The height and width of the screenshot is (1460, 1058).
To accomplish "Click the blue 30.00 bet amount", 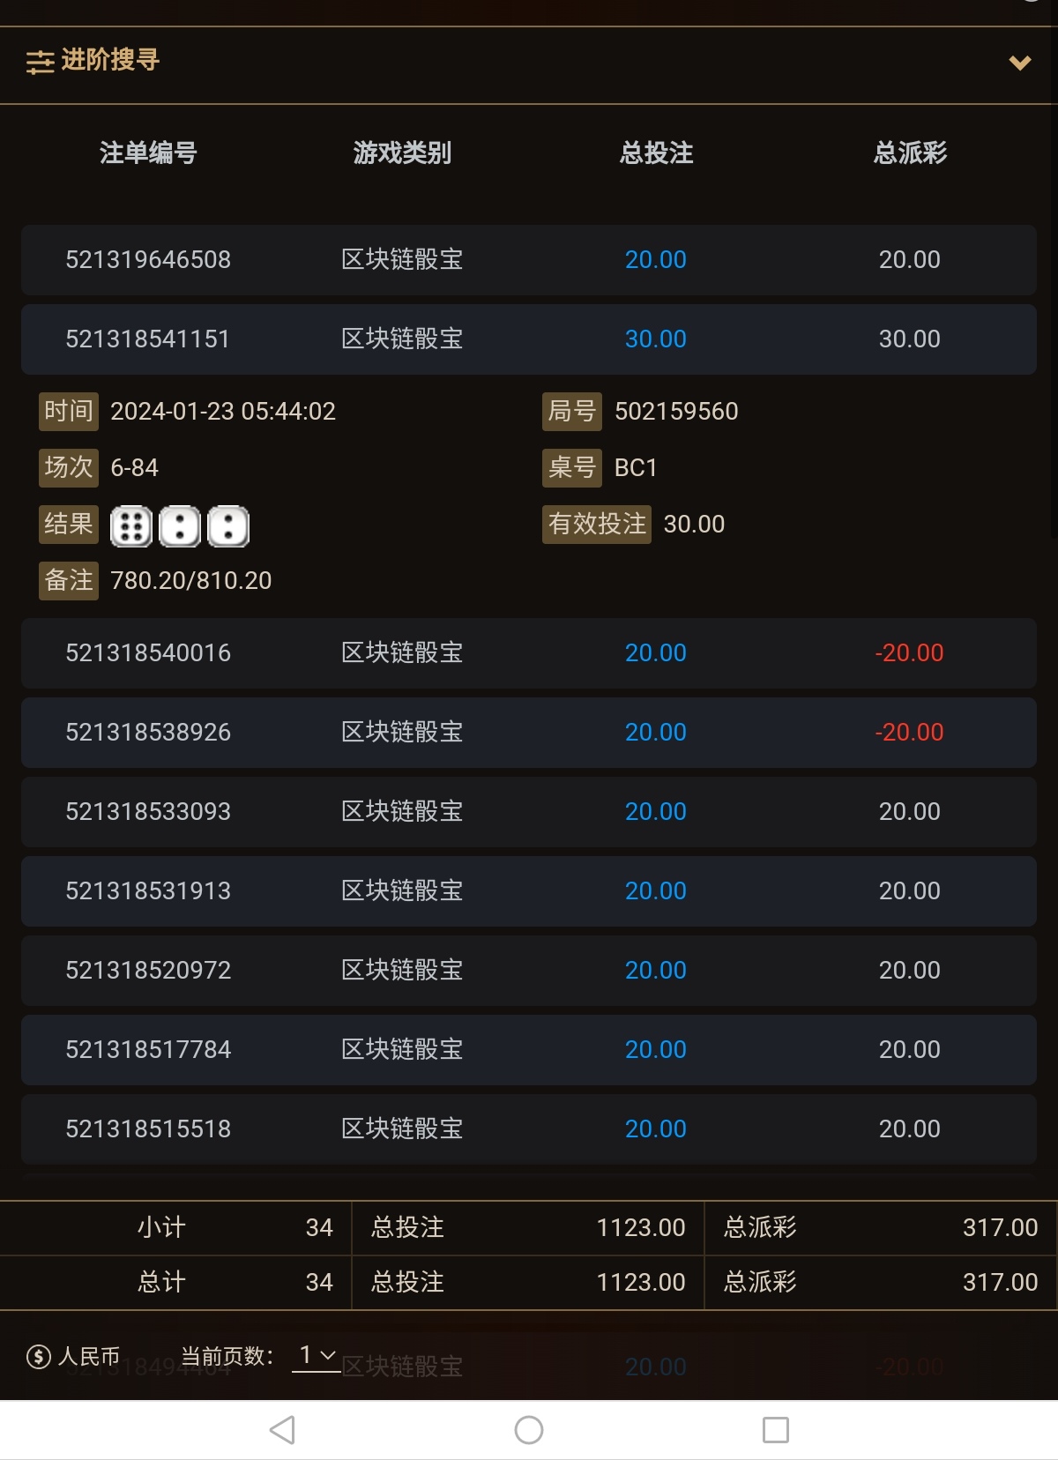I will coord(655,339).
